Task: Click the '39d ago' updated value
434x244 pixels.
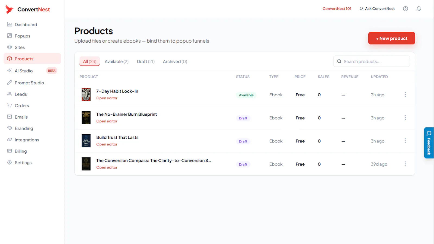Action: [379, 164]
